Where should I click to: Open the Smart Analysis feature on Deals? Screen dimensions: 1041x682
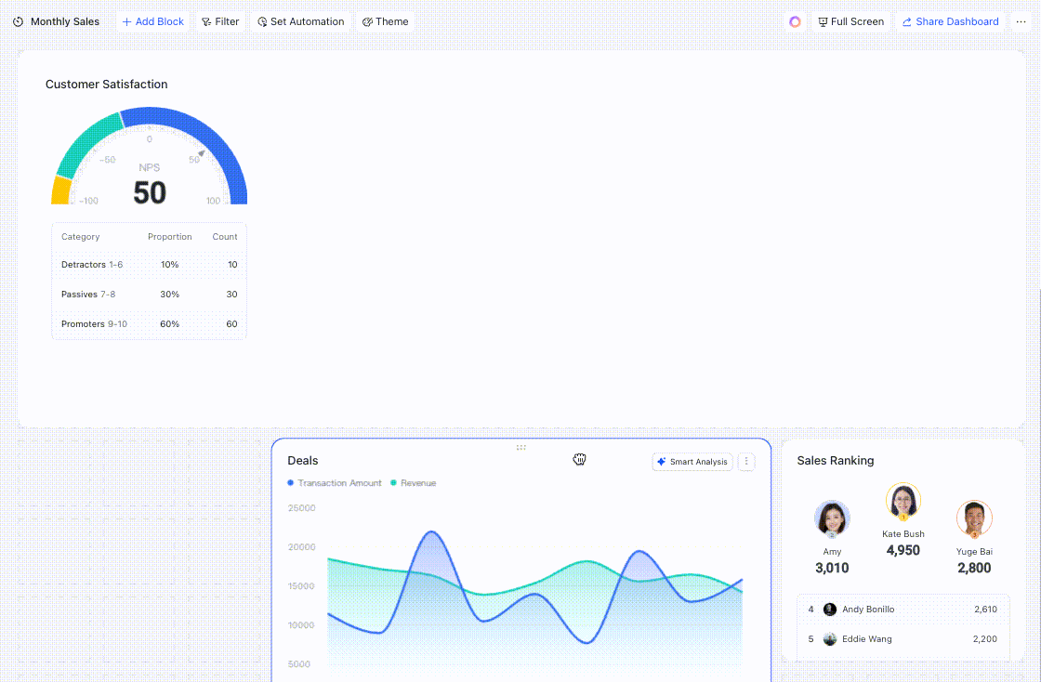pyautogui.click(x=692, y=462)
